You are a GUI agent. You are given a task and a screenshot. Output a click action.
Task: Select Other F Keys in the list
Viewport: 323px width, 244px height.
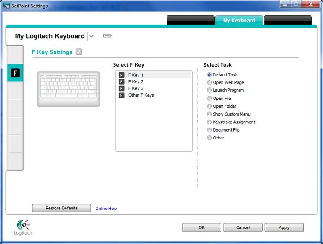155,95
